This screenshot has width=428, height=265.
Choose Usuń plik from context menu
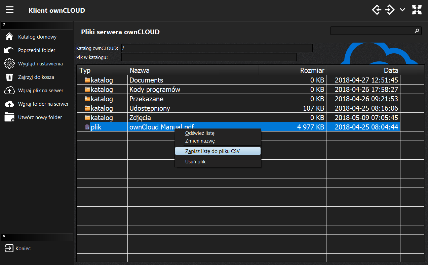(218, 161)
